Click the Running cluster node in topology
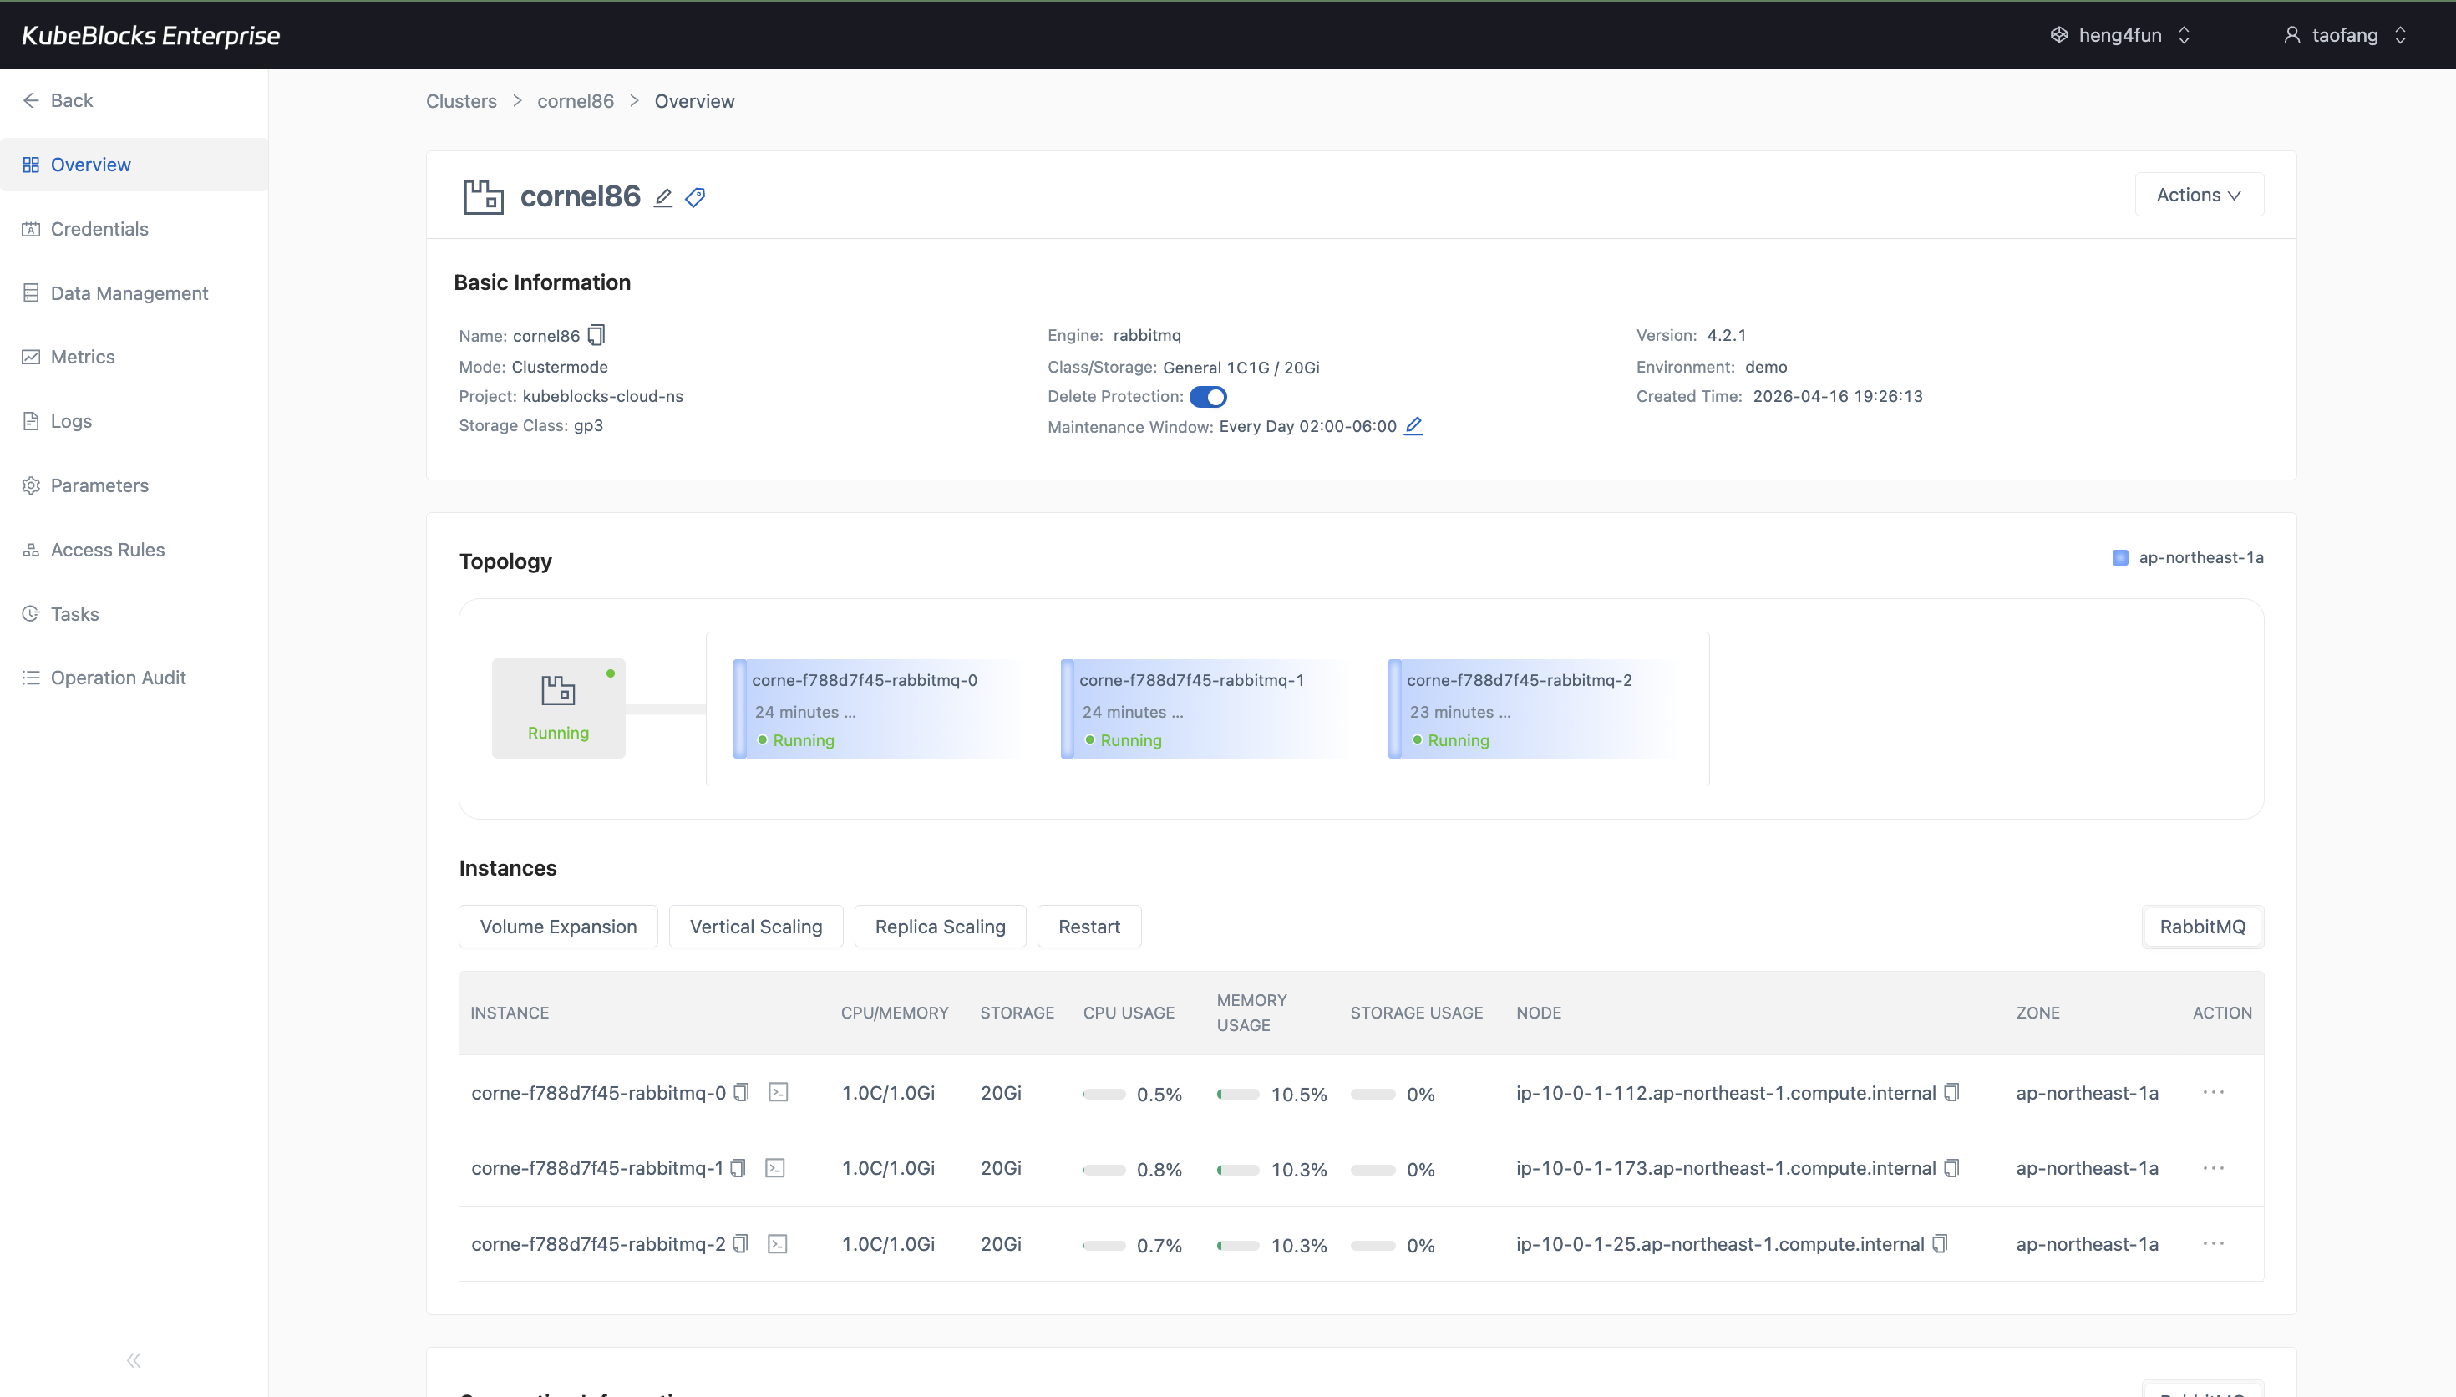The height and width of the screenshot is (1397, 2456). tap(558, 708)
